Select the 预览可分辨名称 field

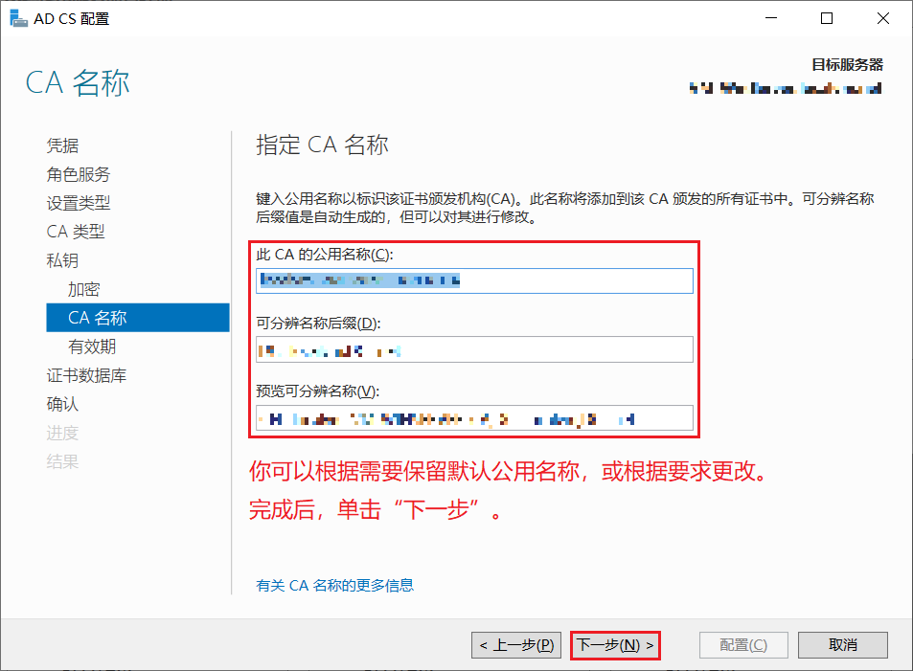[x=474, y=417]
